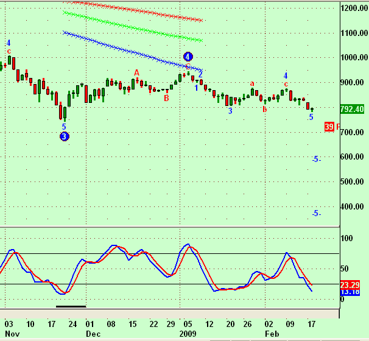
Task: Select the red A wave label
Action: [137, 72]
